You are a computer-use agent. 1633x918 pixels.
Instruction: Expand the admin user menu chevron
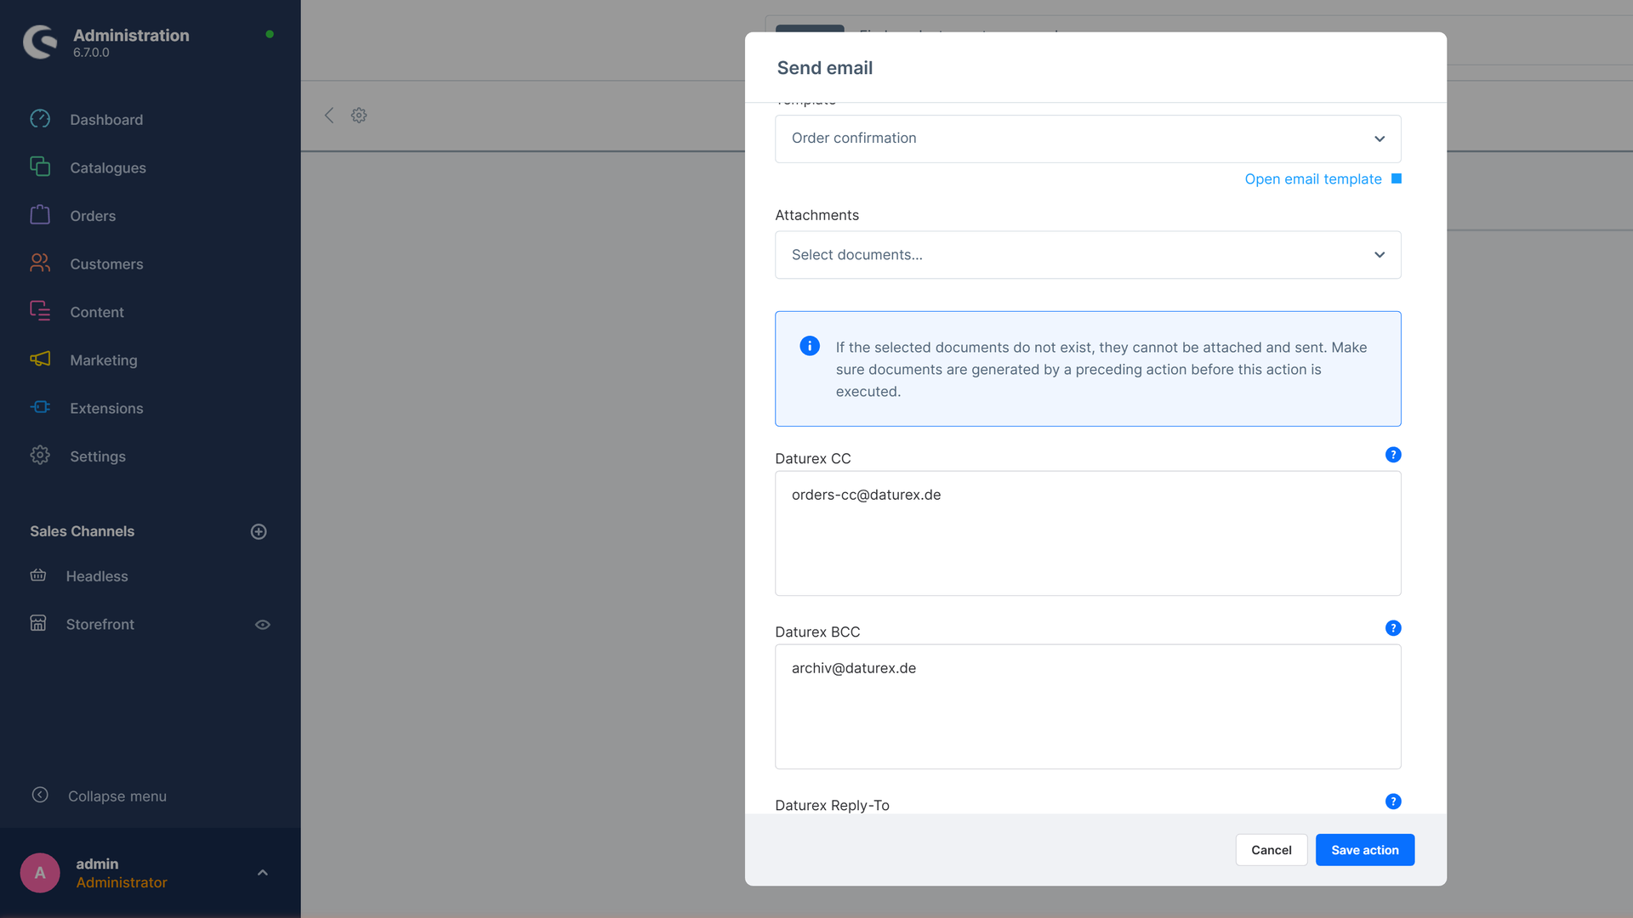[x=263, y=873]
